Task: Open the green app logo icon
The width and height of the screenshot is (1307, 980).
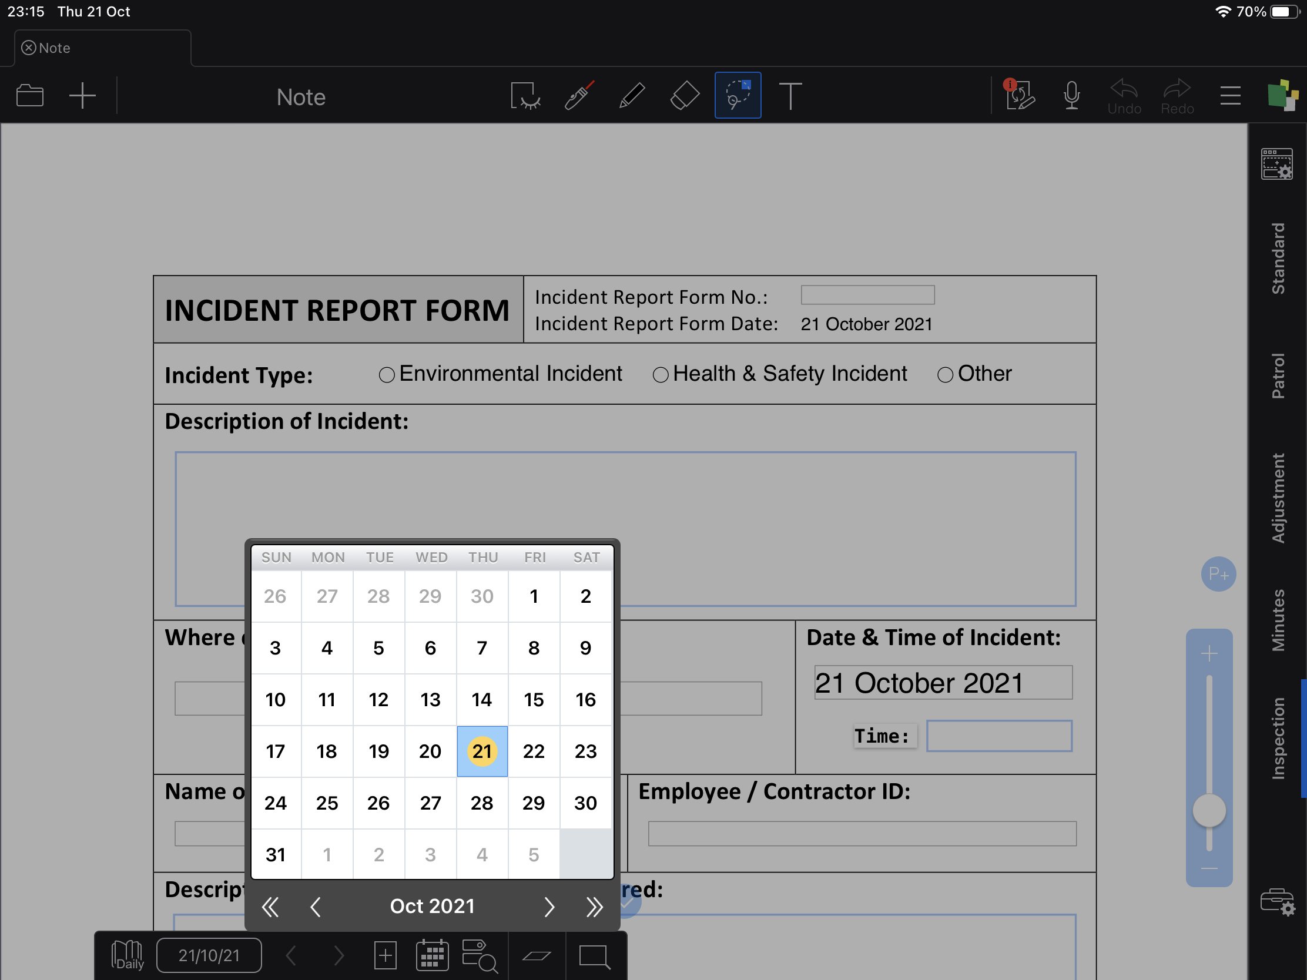Action: pos(1282,95)
